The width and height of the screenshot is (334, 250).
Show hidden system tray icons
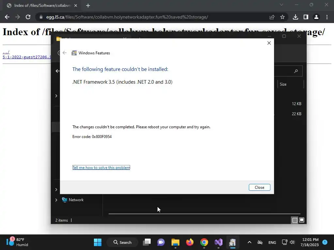tap(250, 242)
